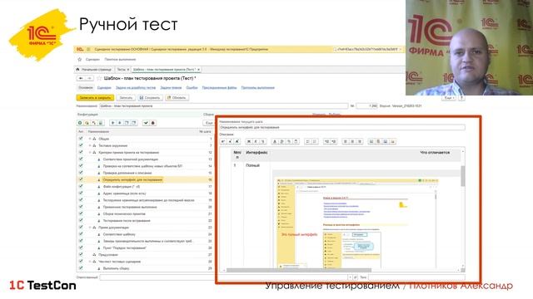Insert a numbered list in description
Viewport: 533px width, 299px height.
coord(315,141)
